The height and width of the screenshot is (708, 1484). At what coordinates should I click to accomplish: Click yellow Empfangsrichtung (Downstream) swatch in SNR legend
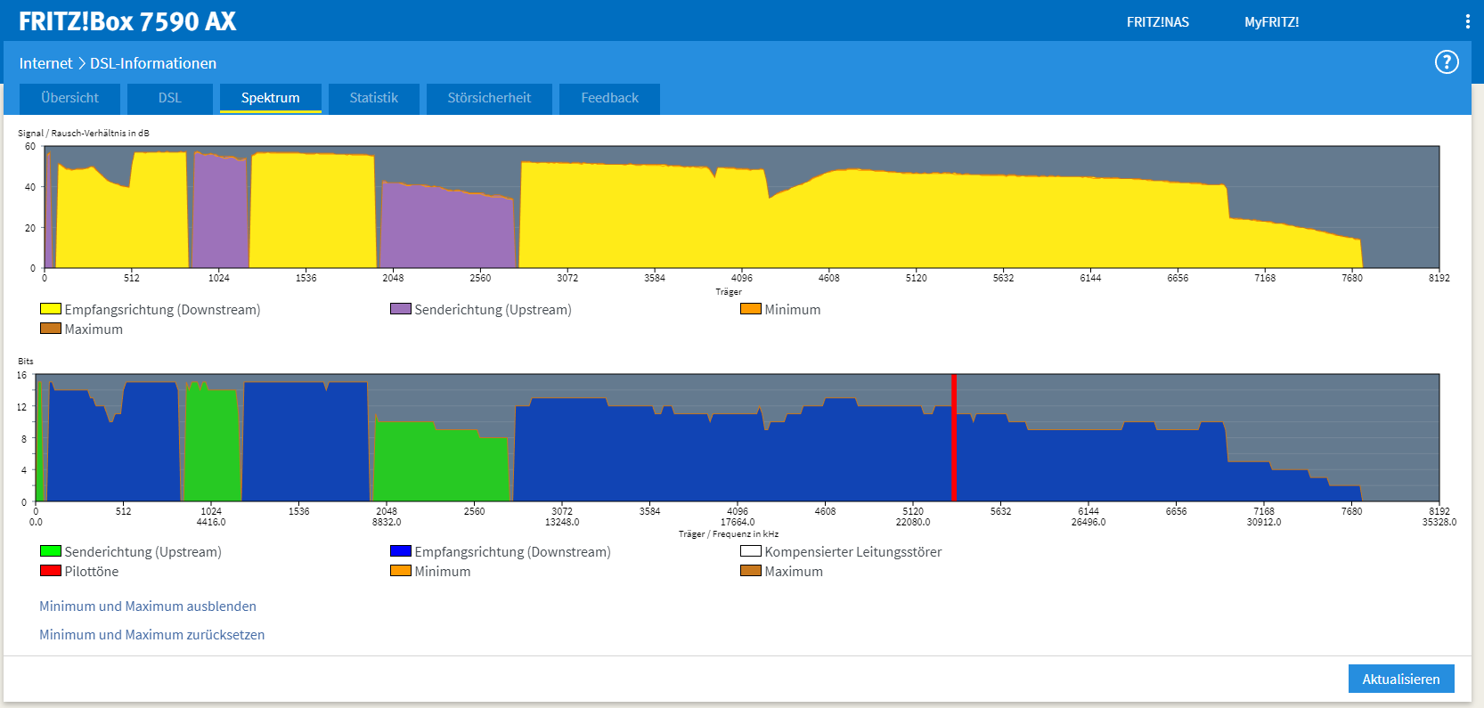click(50, 309)
